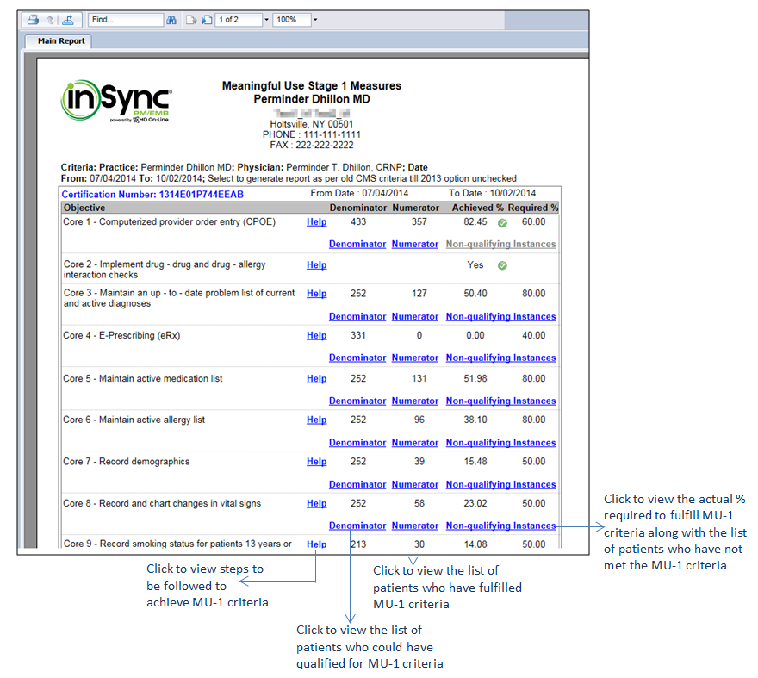The height and width of the screenshot is (678, 758).
Task: Open the 100% zoom level dropdown
Action: (315, 20)
